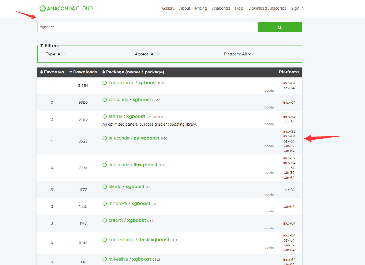Open xgboost package link by bioconda

(141, 99)
